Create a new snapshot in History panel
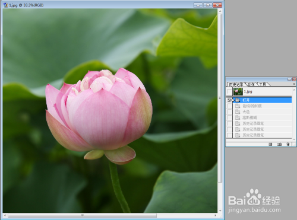 [x=279, y=144]
